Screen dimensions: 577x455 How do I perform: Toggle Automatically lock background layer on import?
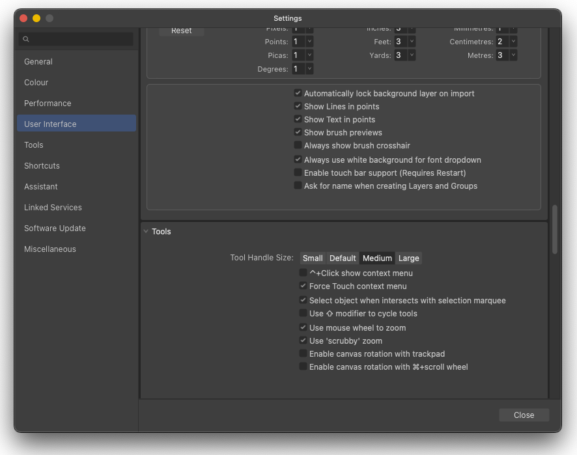[x=298, y=93]
